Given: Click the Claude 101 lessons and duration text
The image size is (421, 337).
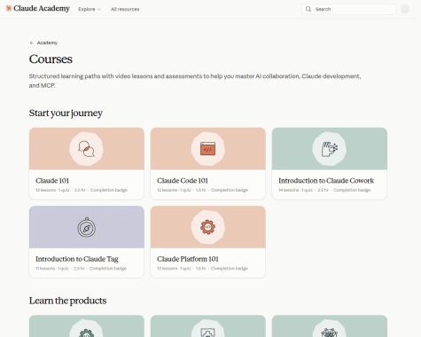Looking at the screenshot, I should click(82, 190).
